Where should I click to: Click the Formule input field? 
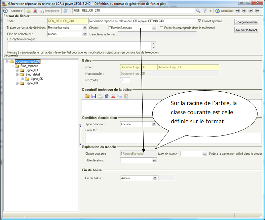[174, 138]
